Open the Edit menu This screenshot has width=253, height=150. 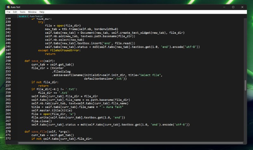point(15,12)
